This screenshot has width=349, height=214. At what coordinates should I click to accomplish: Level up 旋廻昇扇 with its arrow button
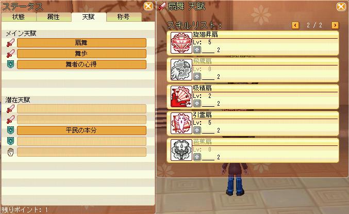(x=197, y=50)
